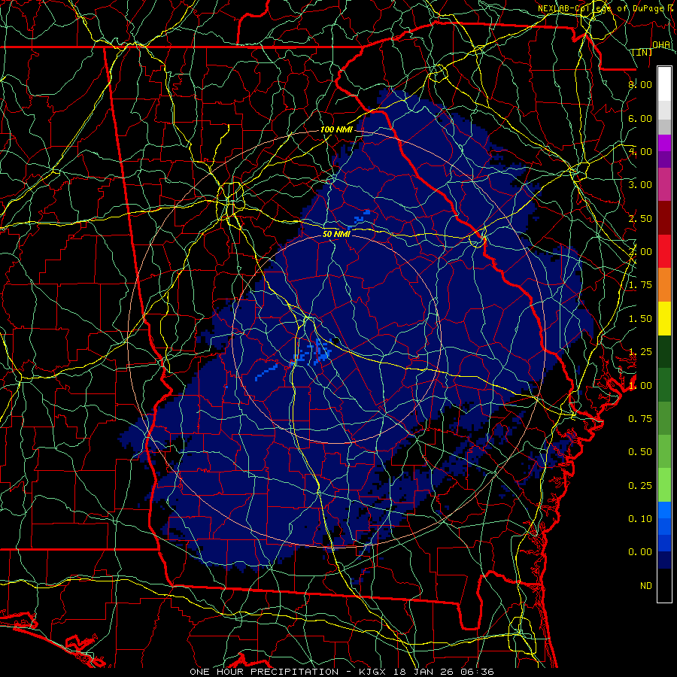Select the 1.50 legend value
Viewport: 677px width, 677px height.
tap(640, 319)
